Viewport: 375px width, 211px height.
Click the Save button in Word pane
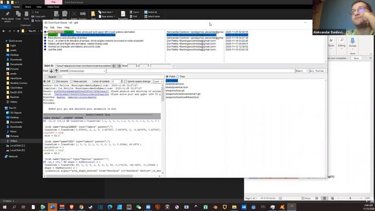pyautogui.click(x=356, y=58)
